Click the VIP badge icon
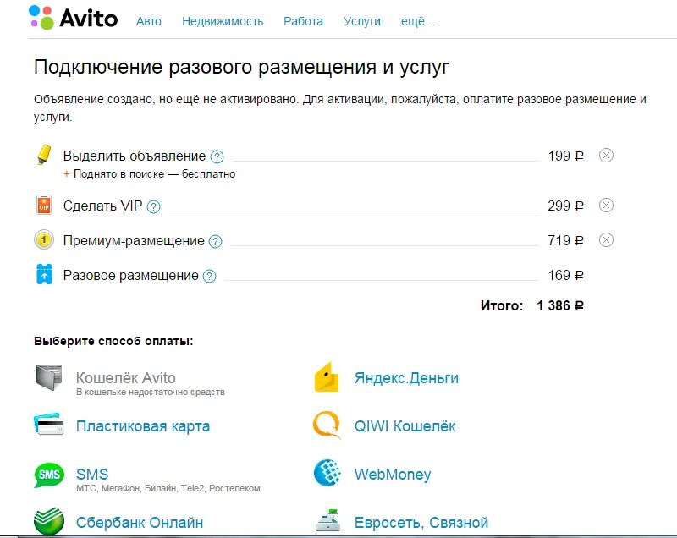Image resolution: width=677 pixels, height=538 pixels. (x=44, y=205)
